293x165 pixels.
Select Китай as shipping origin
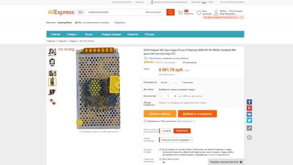click(x=164, y=82)
